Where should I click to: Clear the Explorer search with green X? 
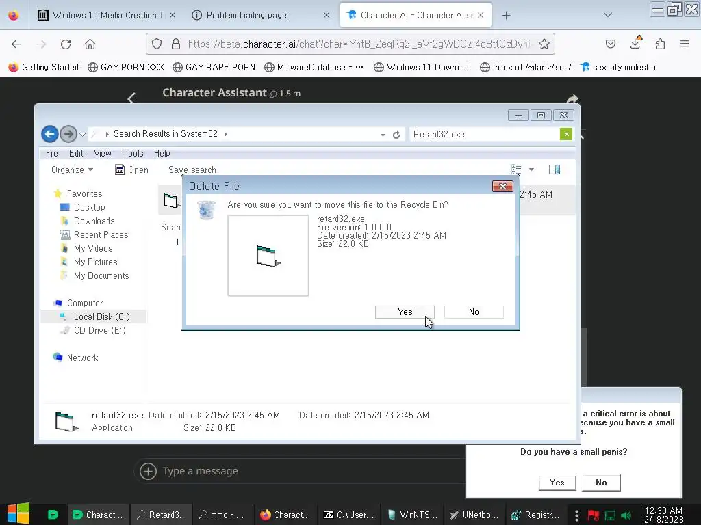coord(566,134)
